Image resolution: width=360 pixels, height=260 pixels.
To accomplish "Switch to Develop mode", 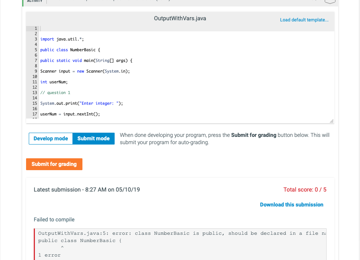I will (x=50, y=138).
